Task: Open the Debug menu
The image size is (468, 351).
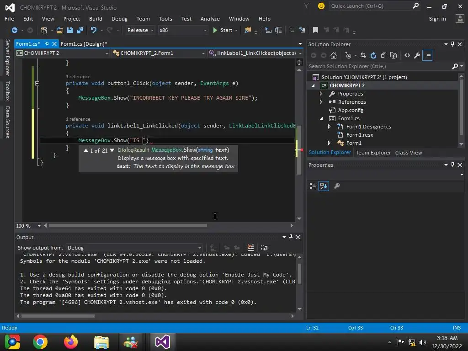Action: pyautogui.click(x=119, y=19)
